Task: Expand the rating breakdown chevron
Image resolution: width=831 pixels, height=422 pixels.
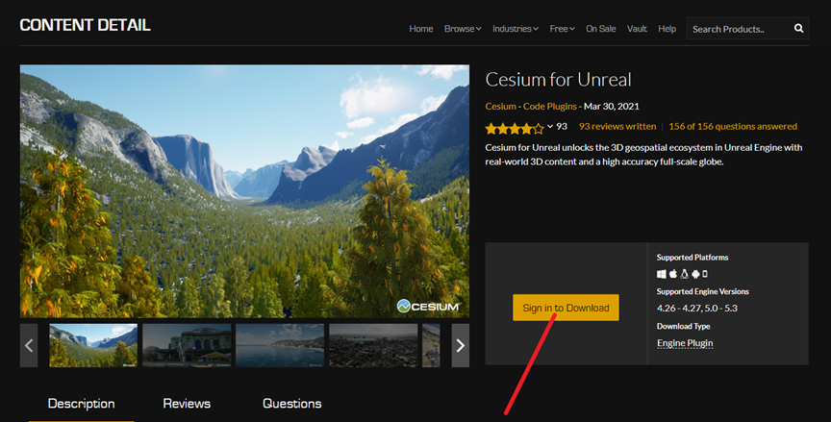Action: [x=550, y=127]
